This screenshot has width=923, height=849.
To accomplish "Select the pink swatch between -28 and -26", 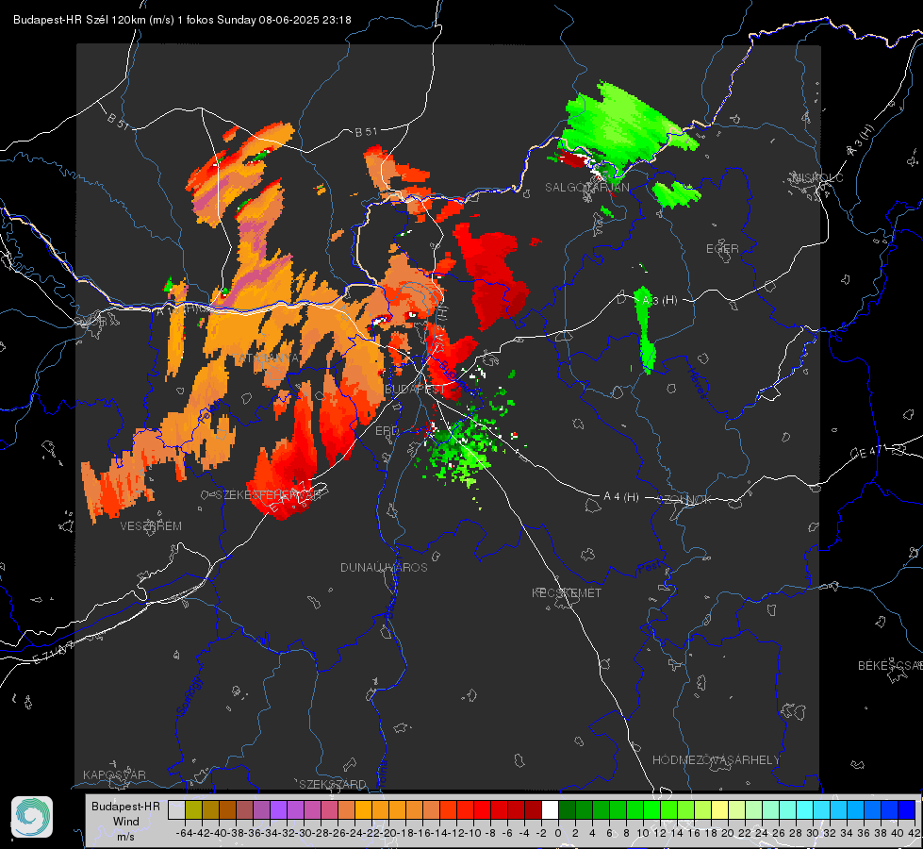I will pos(329,810).
